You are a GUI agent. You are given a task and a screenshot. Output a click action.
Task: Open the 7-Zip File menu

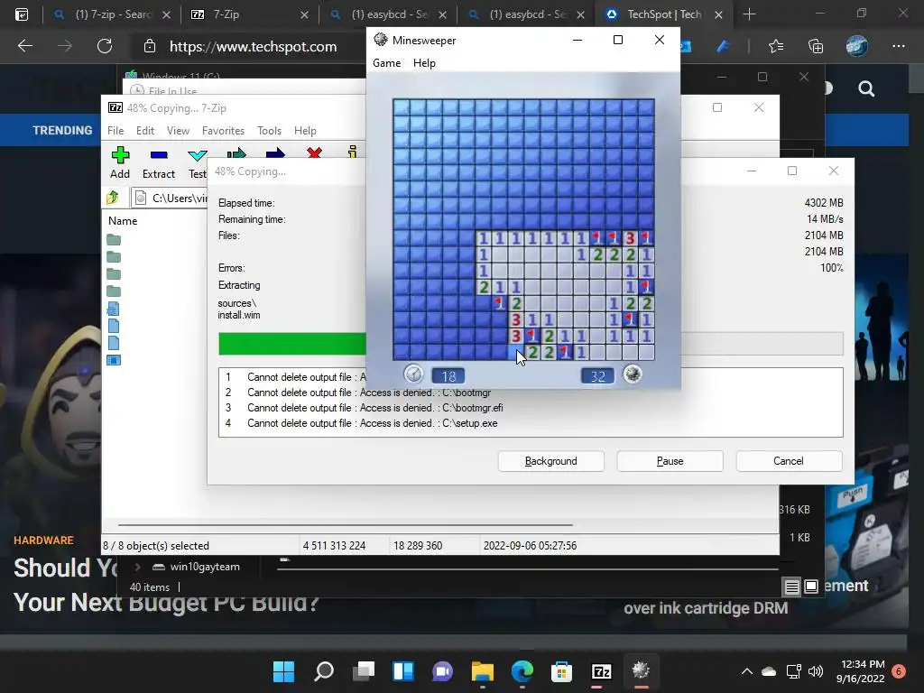[x=115, y=131]
